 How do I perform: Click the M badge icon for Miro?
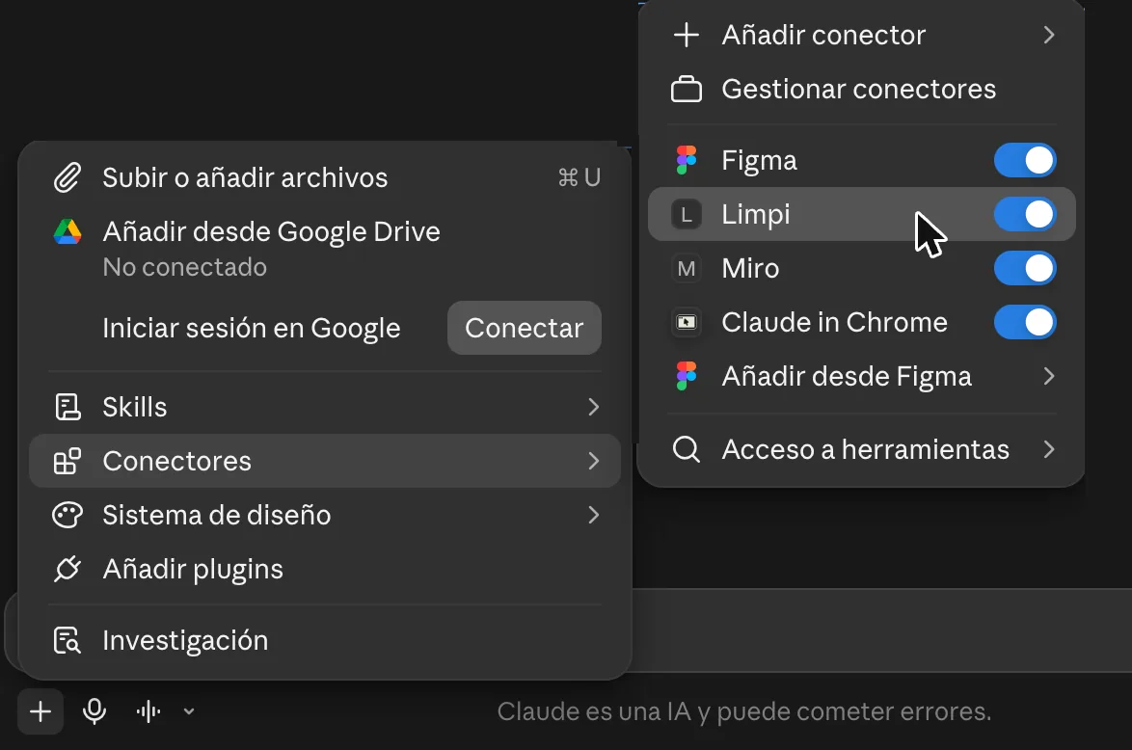pos(686,269)
